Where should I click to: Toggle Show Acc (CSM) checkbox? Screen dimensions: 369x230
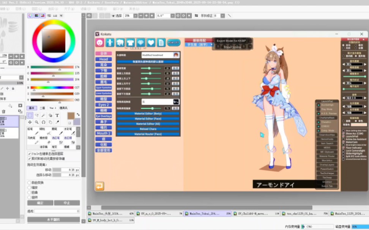(343, 133)
